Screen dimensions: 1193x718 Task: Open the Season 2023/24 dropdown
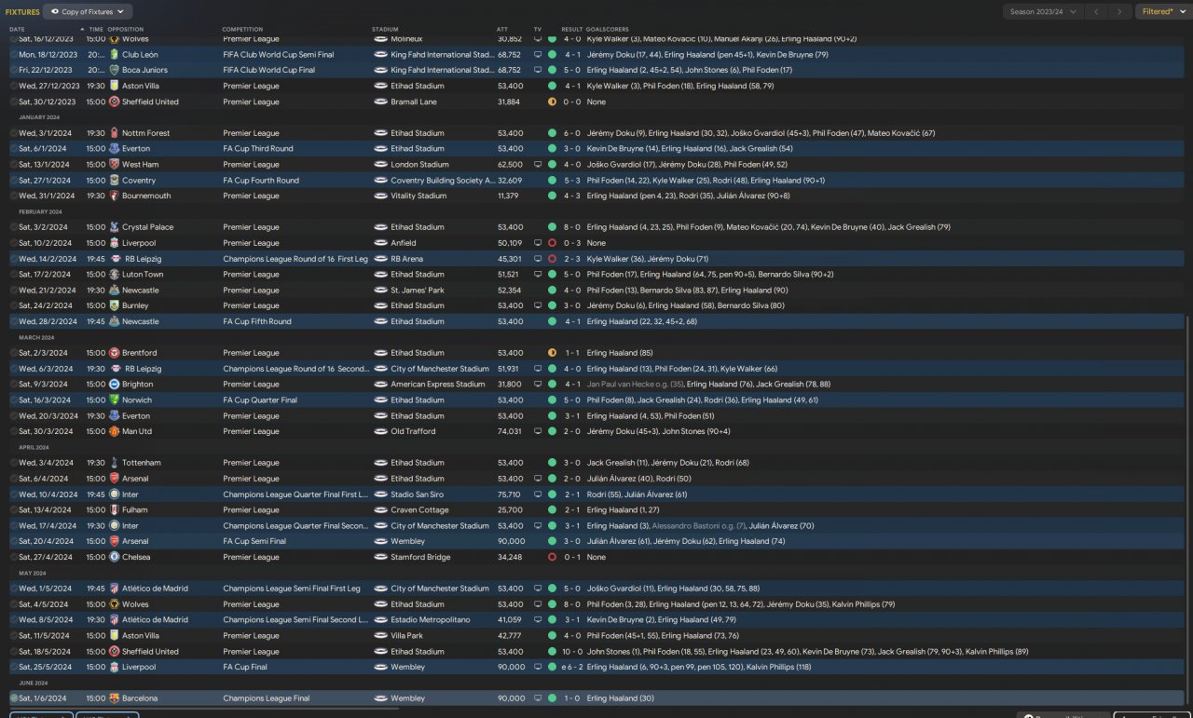(1042, 11)
